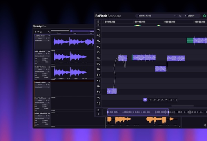Image resolution: width=207 pixels, height=141 pixels.
Task: Select the eraser tool in RePitch
Action: tap(158, 100)
